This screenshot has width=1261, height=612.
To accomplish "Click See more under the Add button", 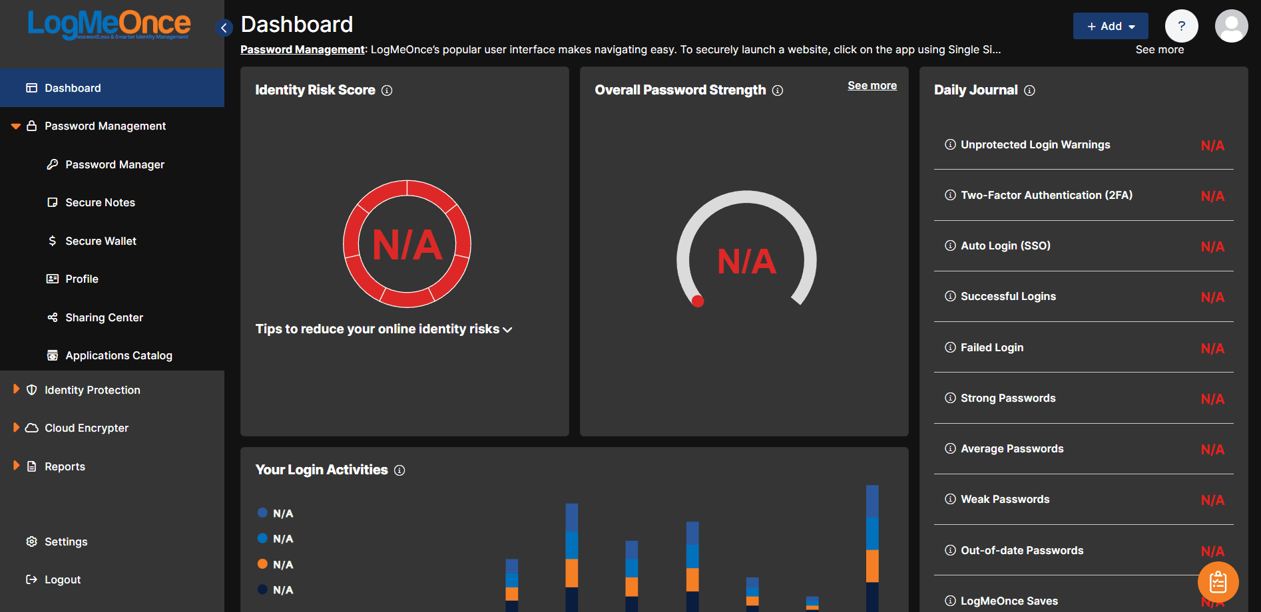I will [1159, 49].
